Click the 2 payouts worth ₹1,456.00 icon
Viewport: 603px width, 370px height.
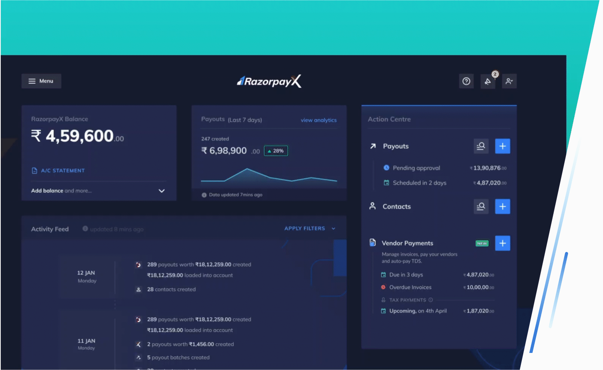click(139, 345)
